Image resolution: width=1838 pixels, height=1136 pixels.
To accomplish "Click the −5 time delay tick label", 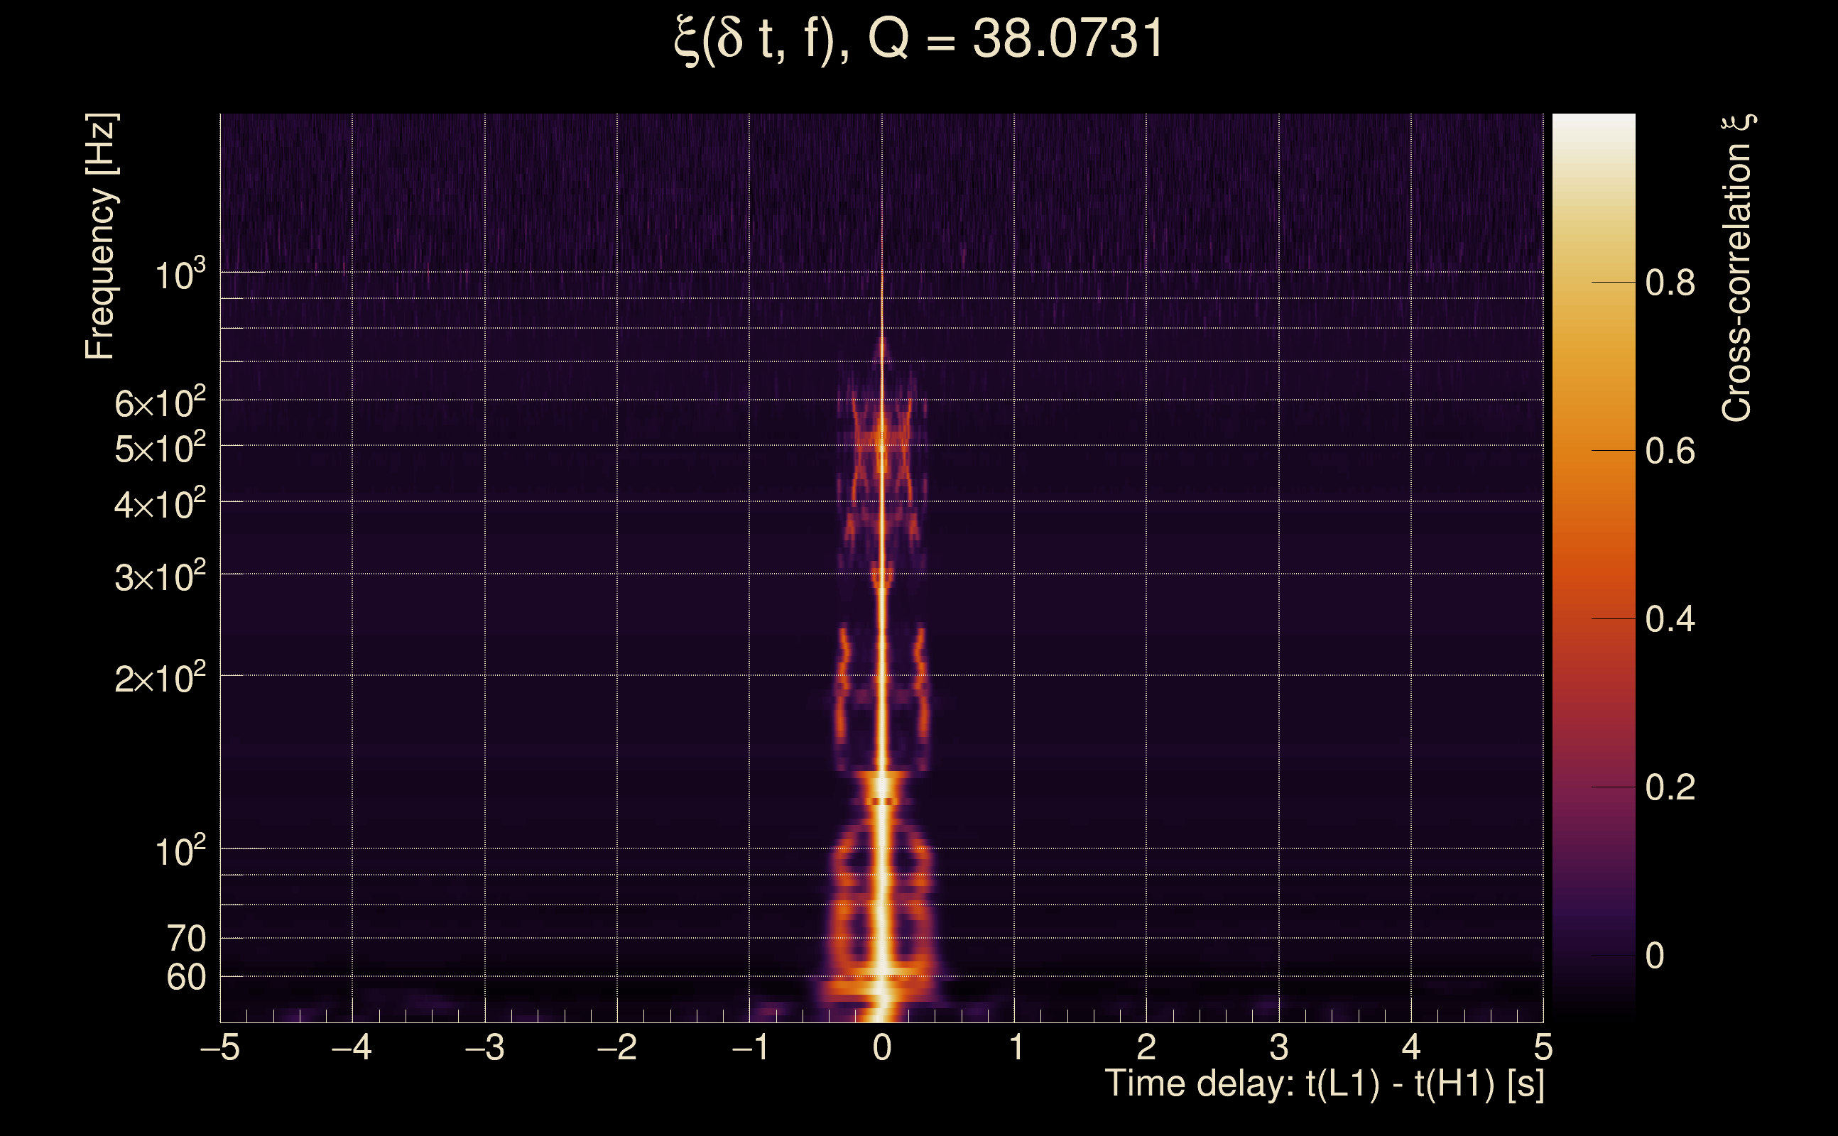I will pyautogui.click(x=219, y=1047).
